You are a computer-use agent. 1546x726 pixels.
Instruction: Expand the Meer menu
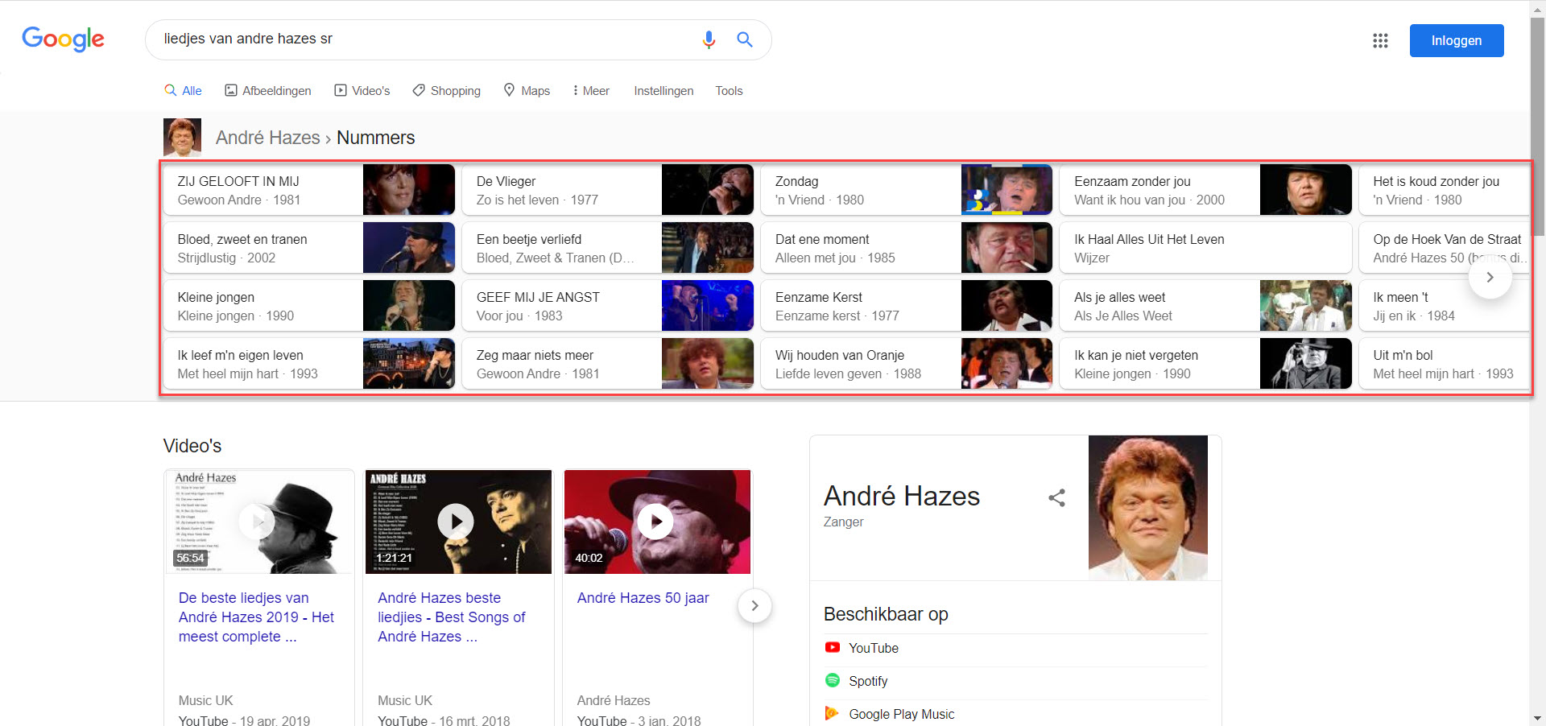pyautogui.click(x=590, y=90)
